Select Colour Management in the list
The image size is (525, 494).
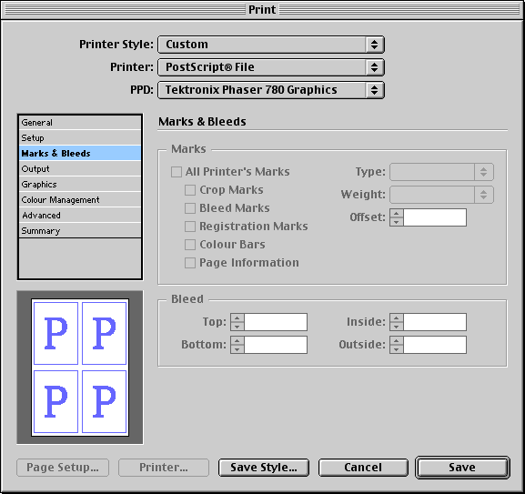pyautogui.click(x=80, y=200)
